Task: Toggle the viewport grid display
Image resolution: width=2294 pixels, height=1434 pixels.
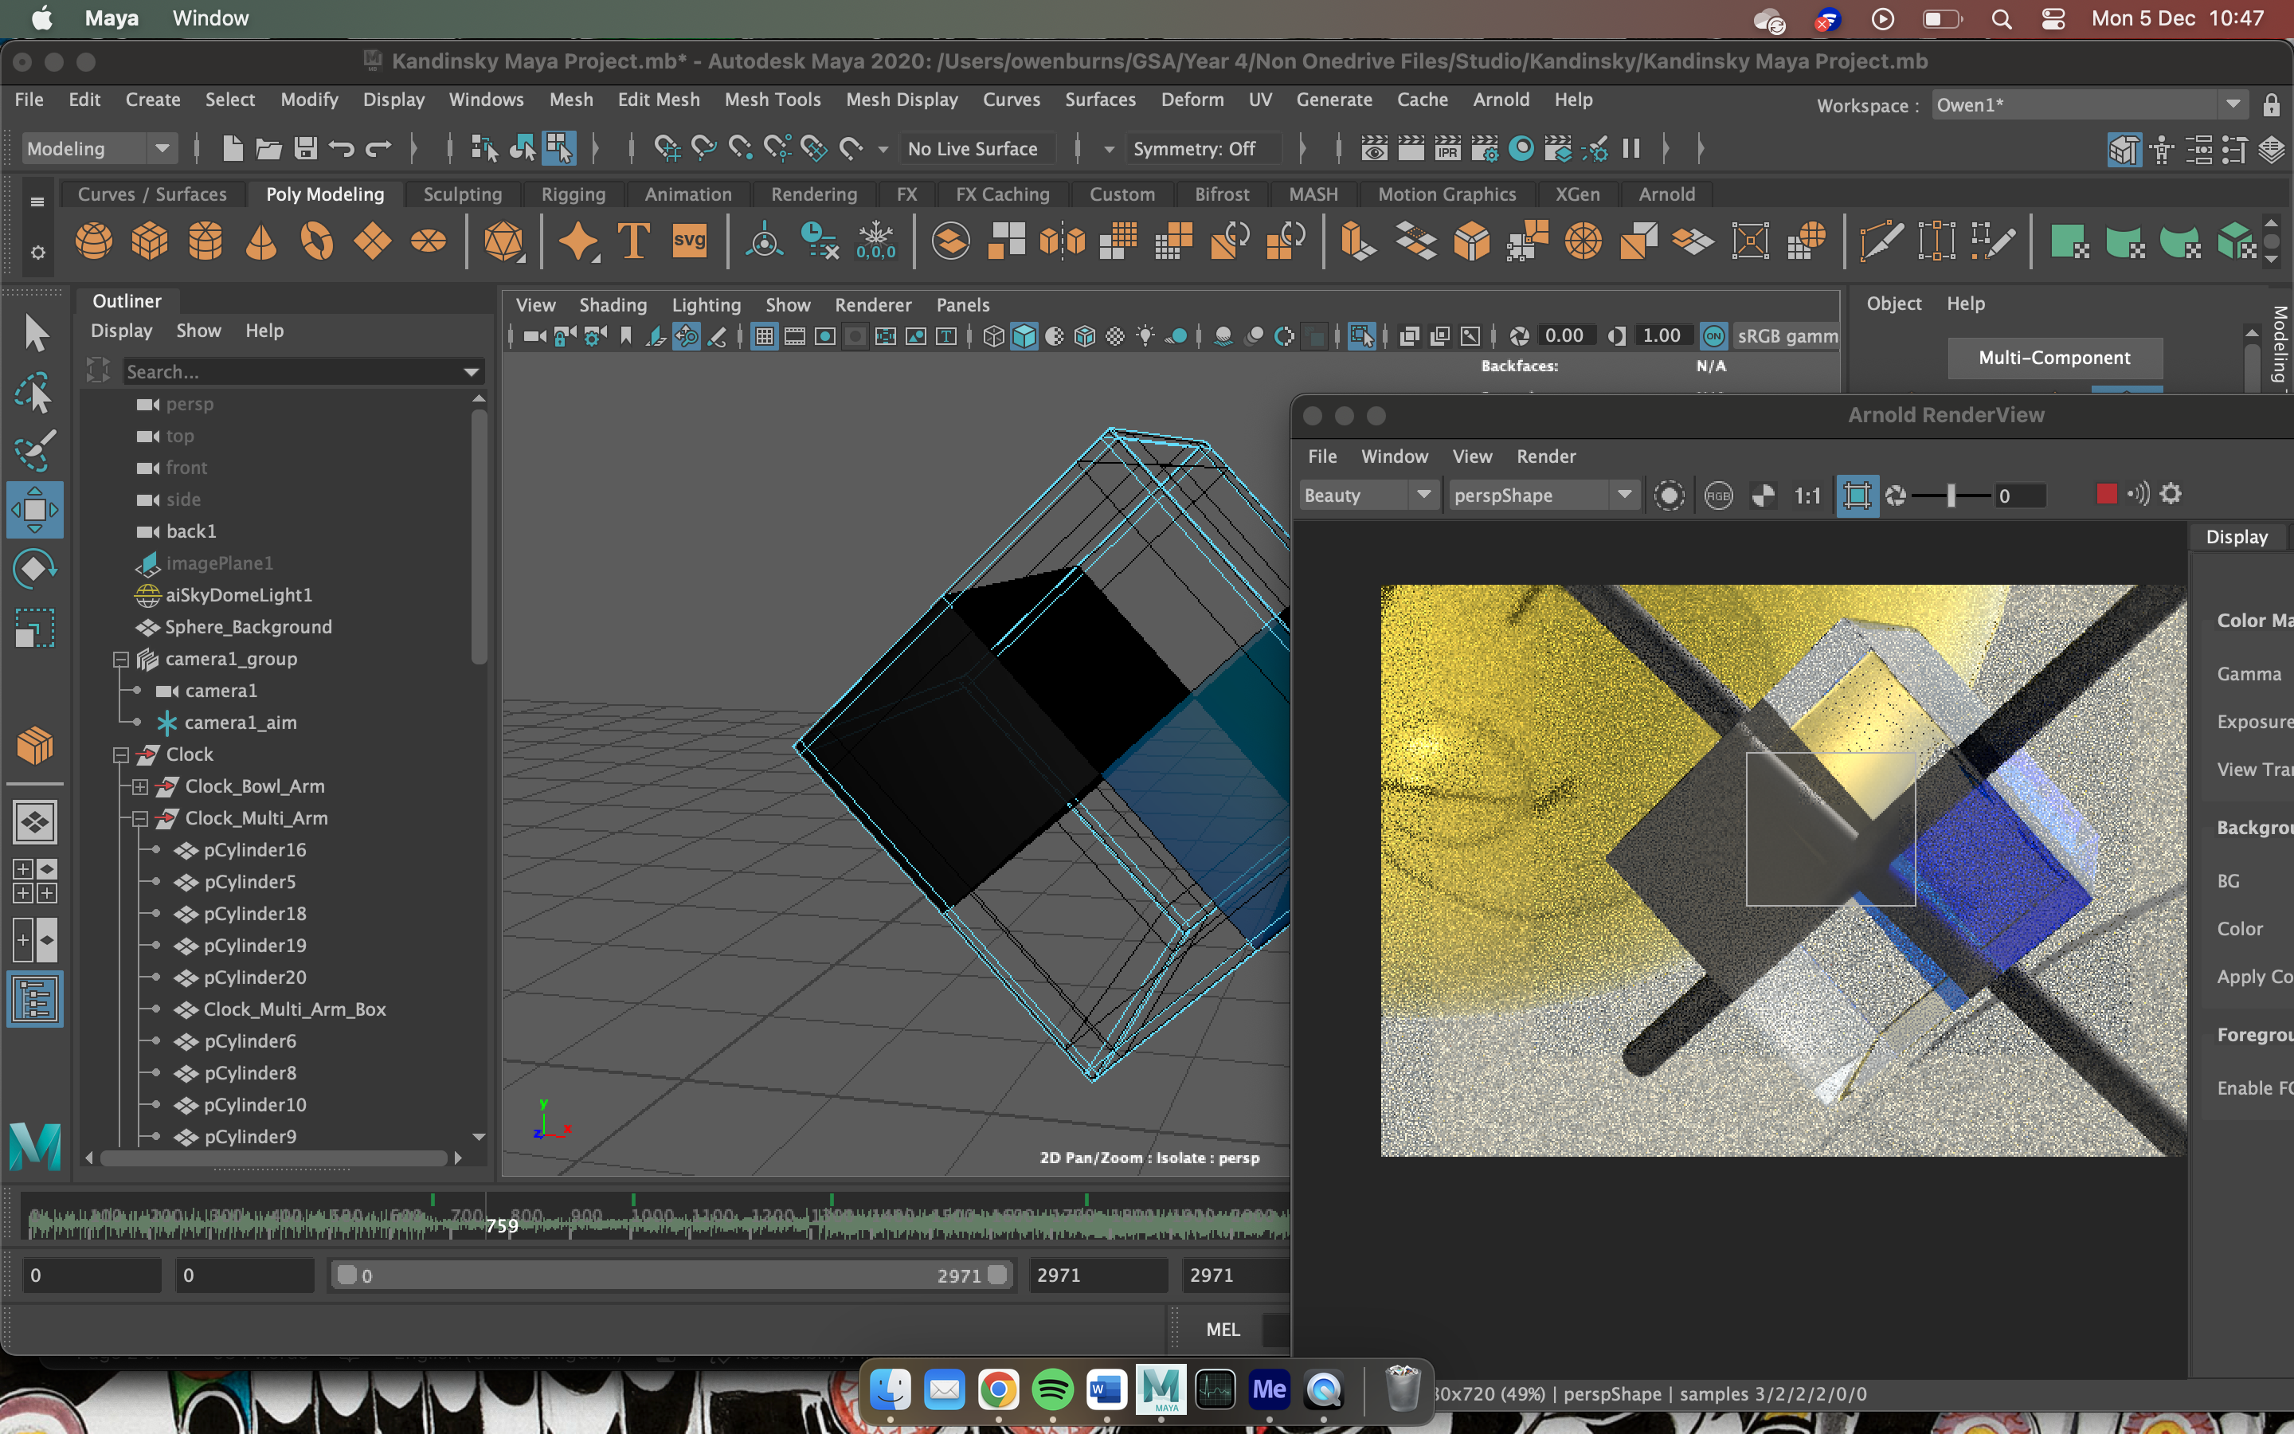Action: click(x=764, y=337)
